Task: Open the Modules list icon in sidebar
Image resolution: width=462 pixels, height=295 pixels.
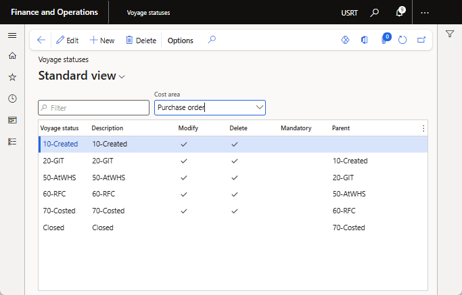Action: click(12, 141)
